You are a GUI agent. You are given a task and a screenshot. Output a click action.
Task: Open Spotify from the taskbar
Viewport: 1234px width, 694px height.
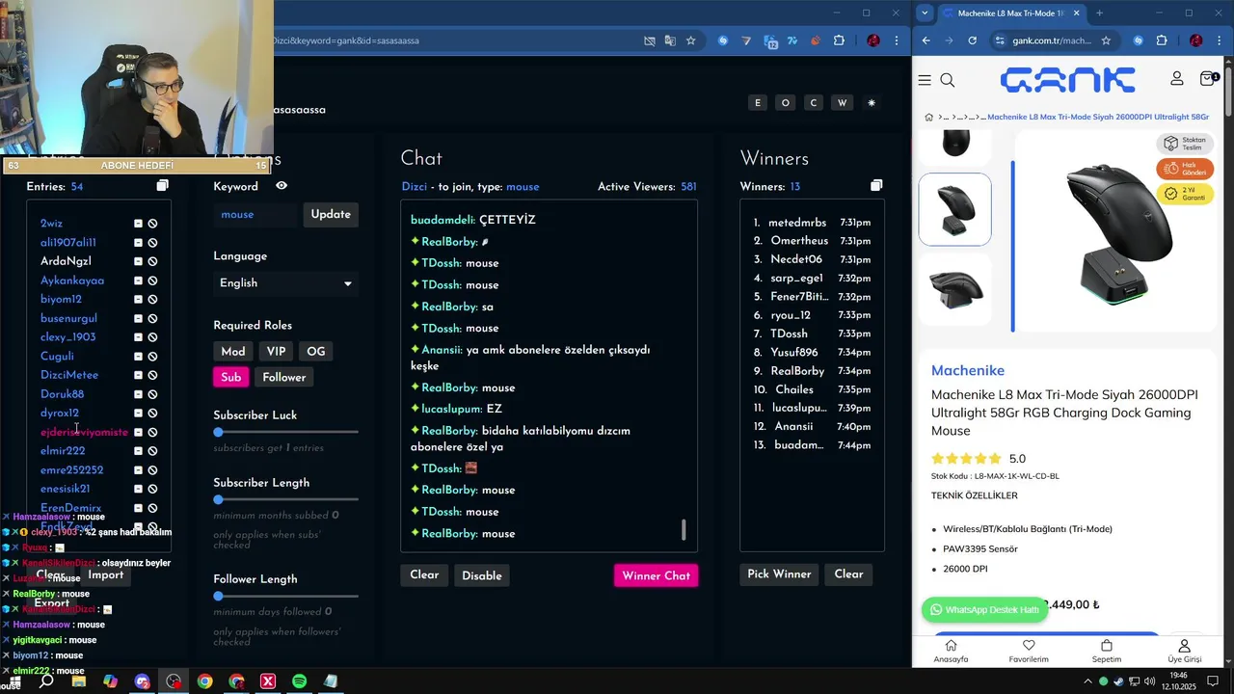click(x=299, y=681)
